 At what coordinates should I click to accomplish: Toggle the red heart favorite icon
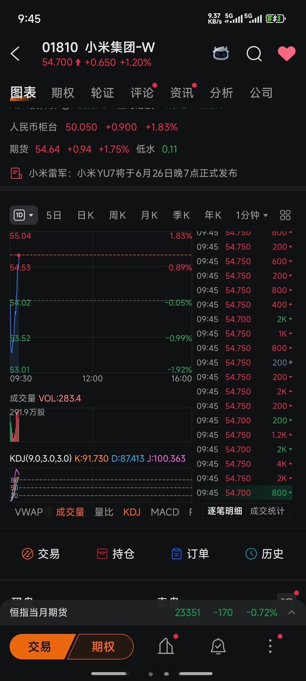(286, 53)
